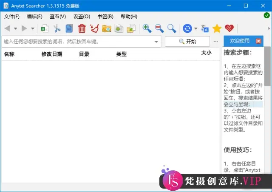
Task: Click the plain magnifier reset zoom icon
Action: point(172,28)
